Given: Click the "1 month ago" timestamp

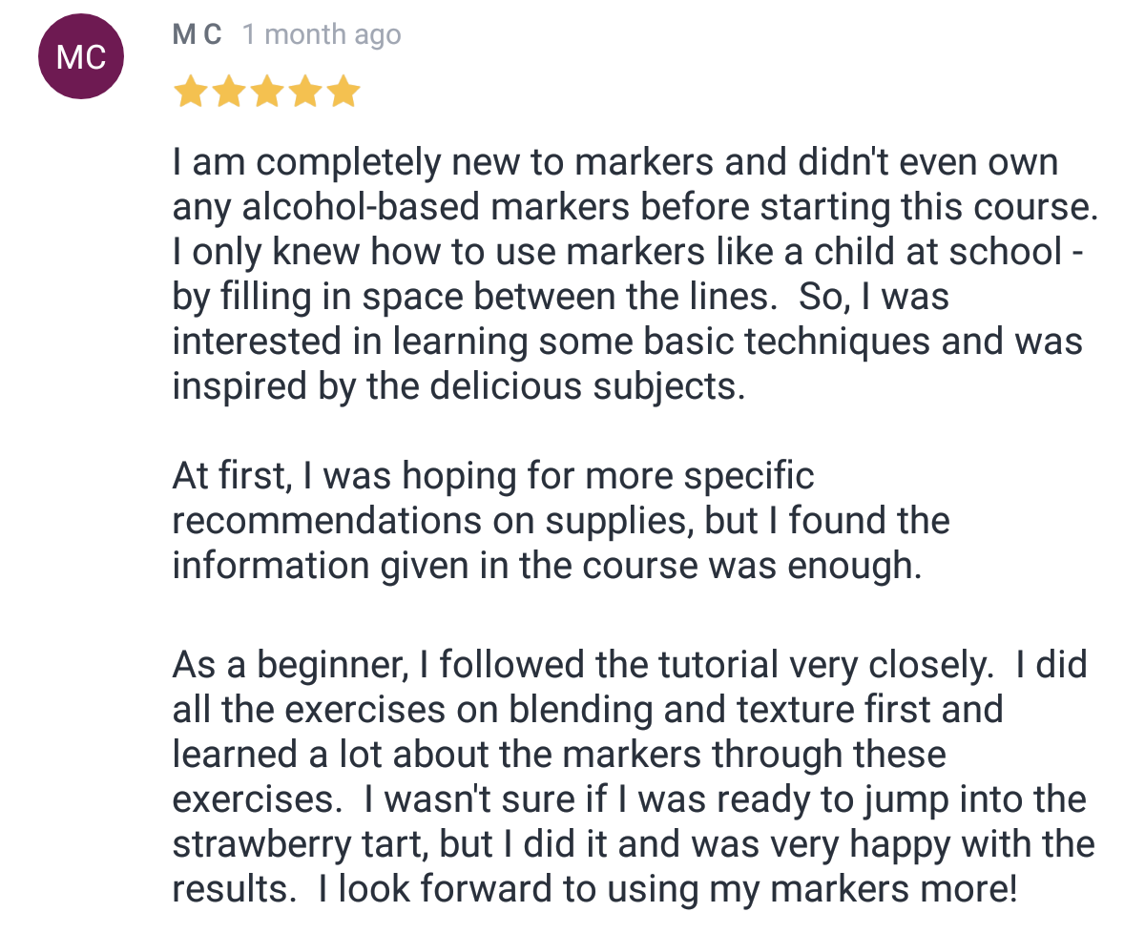Looking at the screenshot, I should pos(322,36).
